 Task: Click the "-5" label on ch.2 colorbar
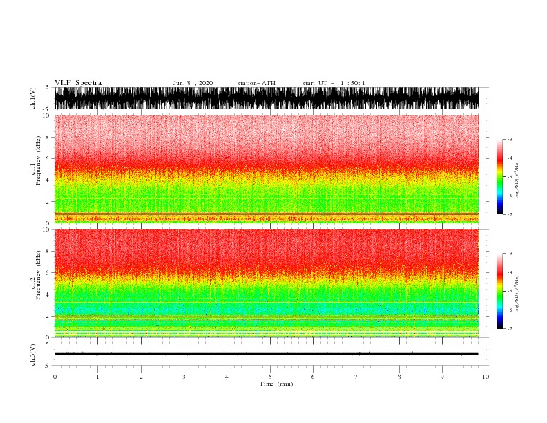pos(509,291)
